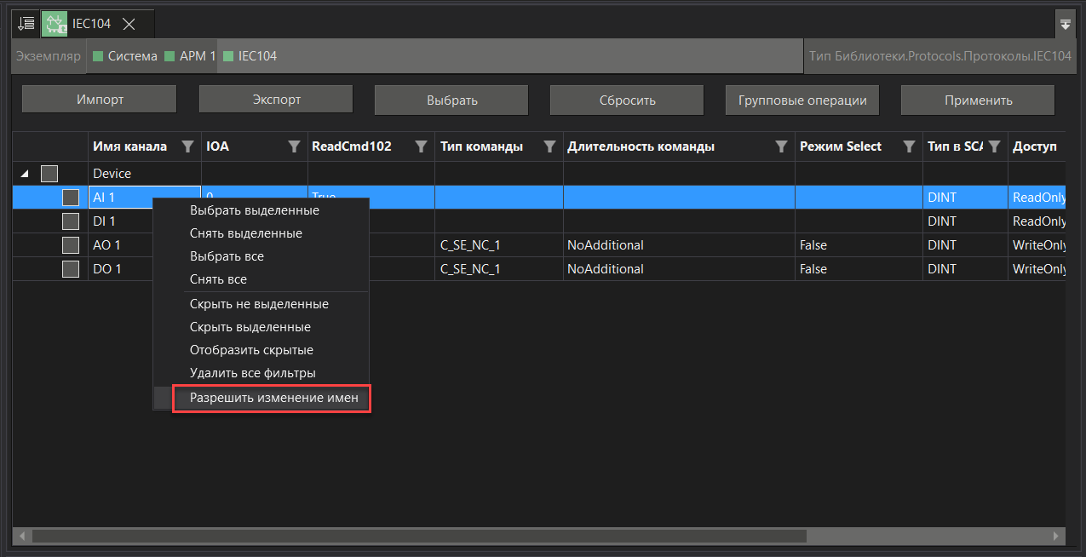Click the ReadCmd102 column filter icon
This screenshot has width=1086, height=557.
tap(421, 146)
